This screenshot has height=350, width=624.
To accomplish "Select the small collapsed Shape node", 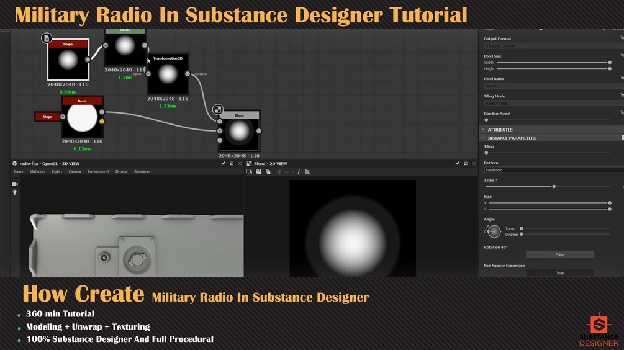I will (x=47, y=117).
